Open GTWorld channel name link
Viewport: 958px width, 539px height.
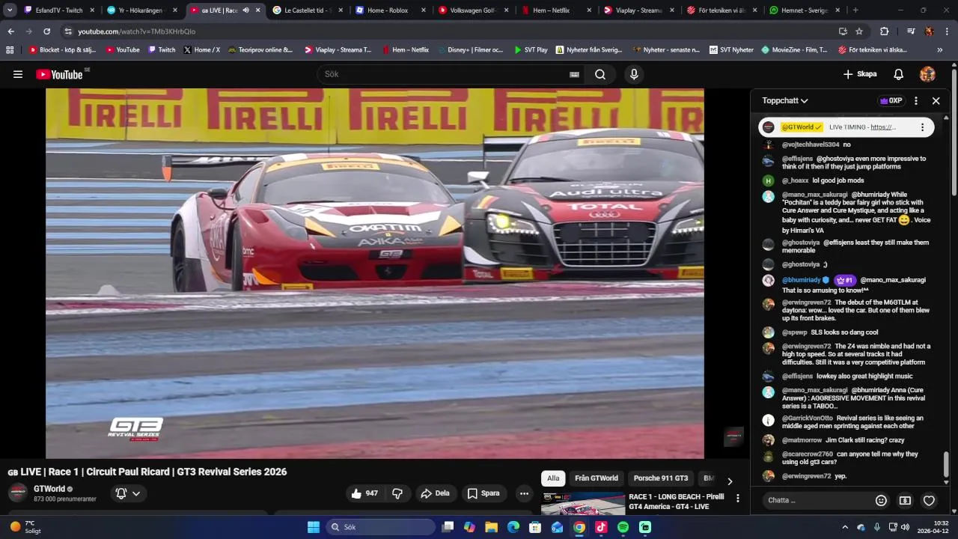(x=49, y=489)
